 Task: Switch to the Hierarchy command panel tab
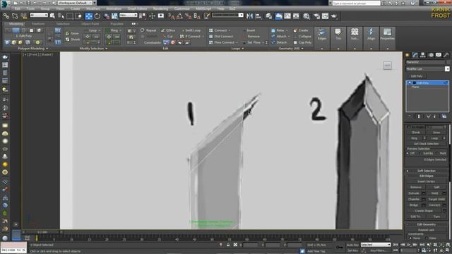coord(423,55)
